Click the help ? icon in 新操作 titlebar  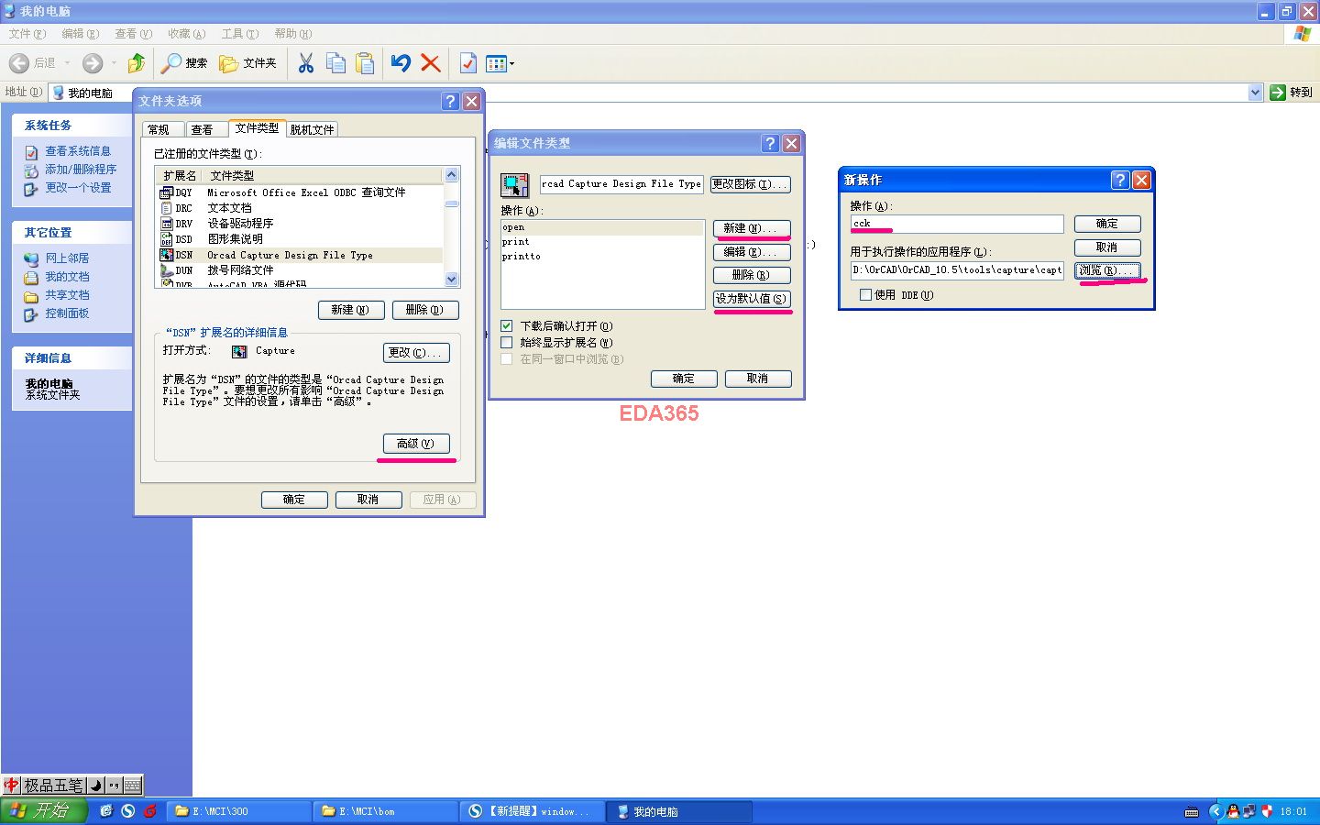tap(1120, 180)
